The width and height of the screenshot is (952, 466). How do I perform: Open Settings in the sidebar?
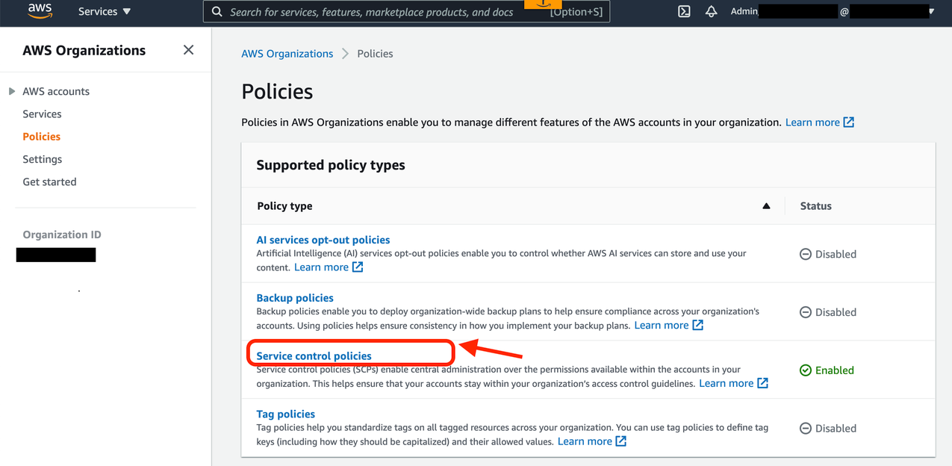pos(43,159)
